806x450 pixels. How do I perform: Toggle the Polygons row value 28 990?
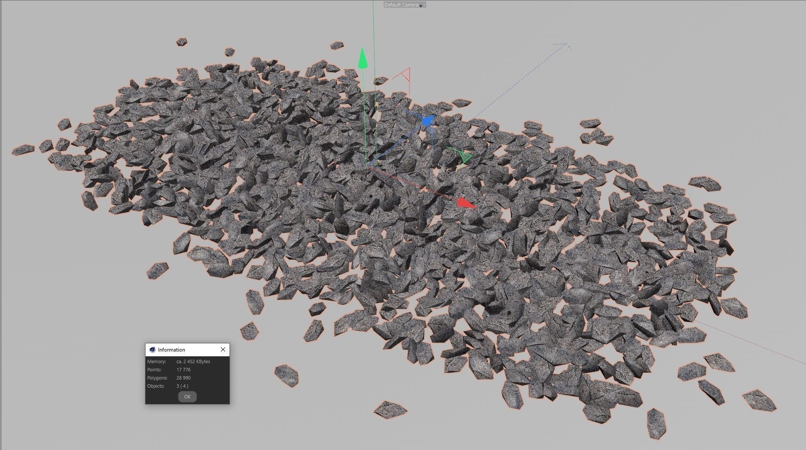tap(183, 377)
